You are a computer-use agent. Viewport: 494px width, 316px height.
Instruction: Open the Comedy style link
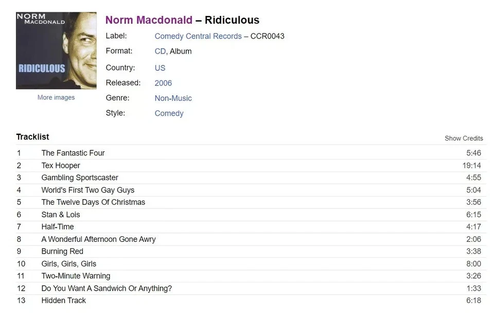click(169, 113)
